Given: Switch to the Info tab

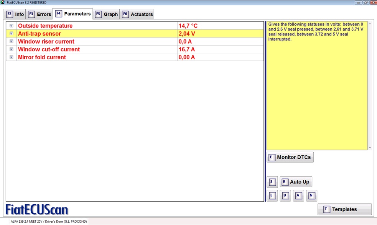Looking at the screenshot, I should coord(15,14).
